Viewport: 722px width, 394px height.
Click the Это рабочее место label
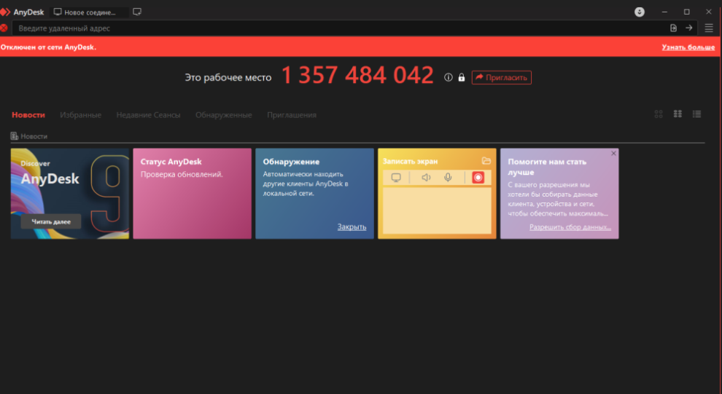point(228,78)
